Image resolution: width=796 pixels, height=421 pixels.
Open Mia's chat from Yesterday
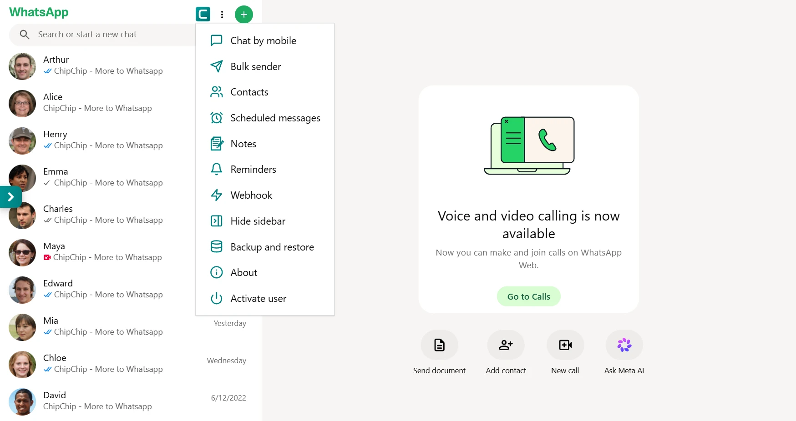coord(131,327)
